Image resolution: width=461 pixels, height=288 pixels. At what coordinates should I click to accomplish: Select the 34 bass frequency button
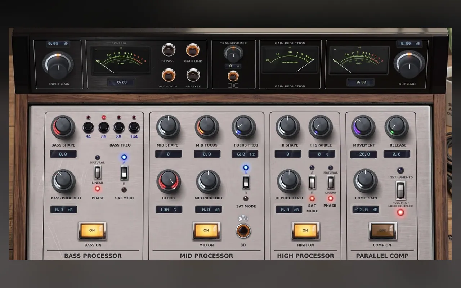click(88, 127)
